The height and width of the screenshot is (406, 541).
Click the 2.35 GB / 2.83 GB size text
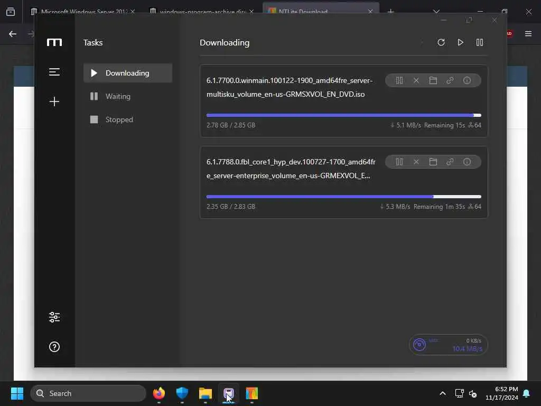(x=231, y=207)
